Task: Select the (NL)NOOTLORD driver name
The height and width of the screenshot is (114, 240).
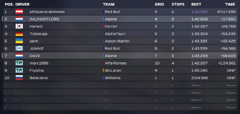Action: [44, 19]
